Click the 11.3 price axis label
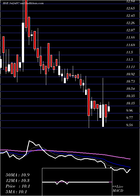 pos(130,59)
